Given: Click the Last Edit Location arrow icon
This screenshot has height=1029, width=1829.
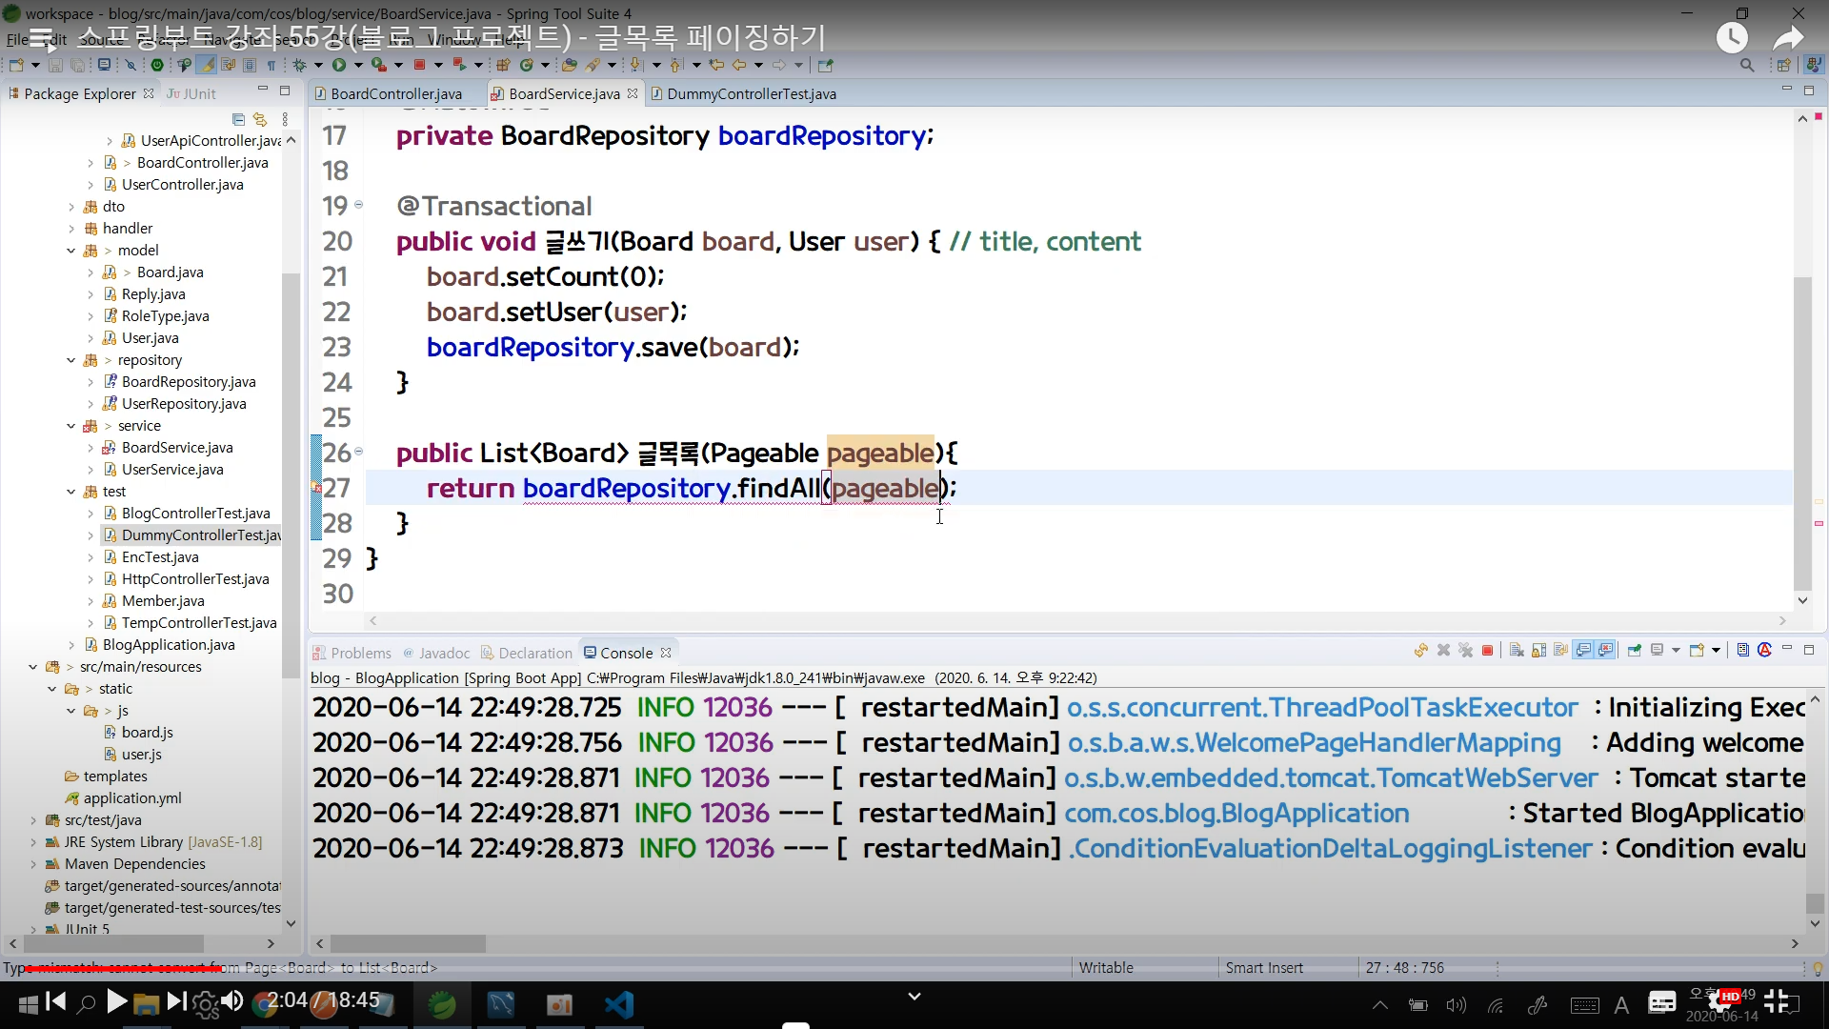Looking at the screenshot, I should point(716,65).
